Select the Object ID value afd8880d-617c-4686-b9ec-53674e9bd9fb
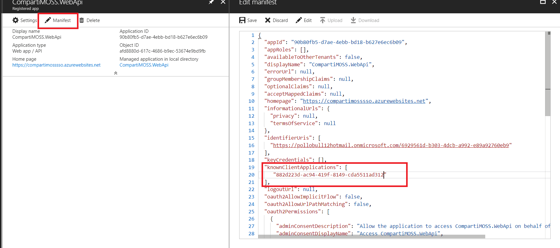 [163, 51]
